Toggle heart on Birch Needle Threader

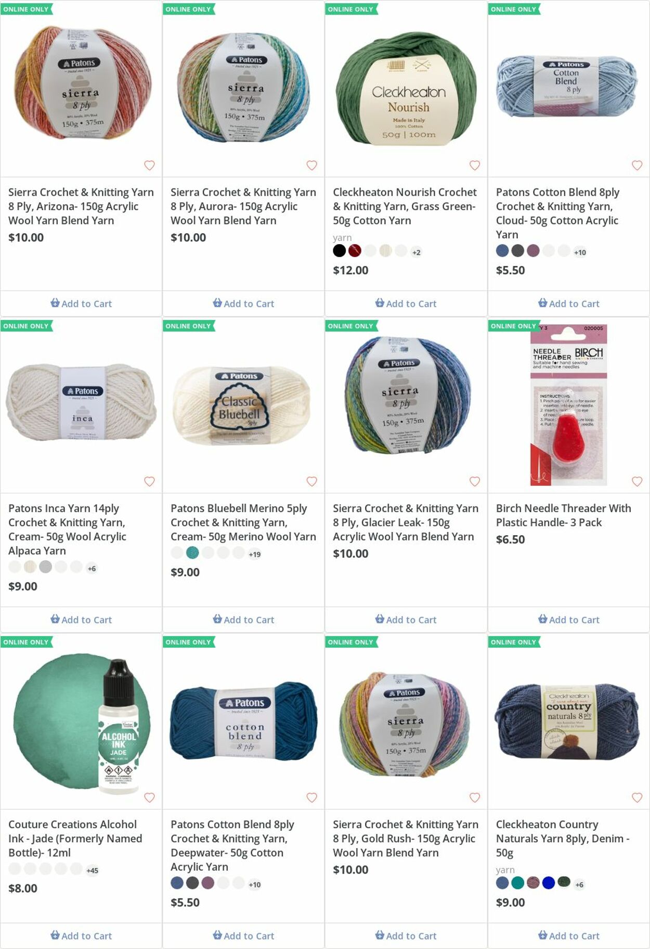[637, 482]
